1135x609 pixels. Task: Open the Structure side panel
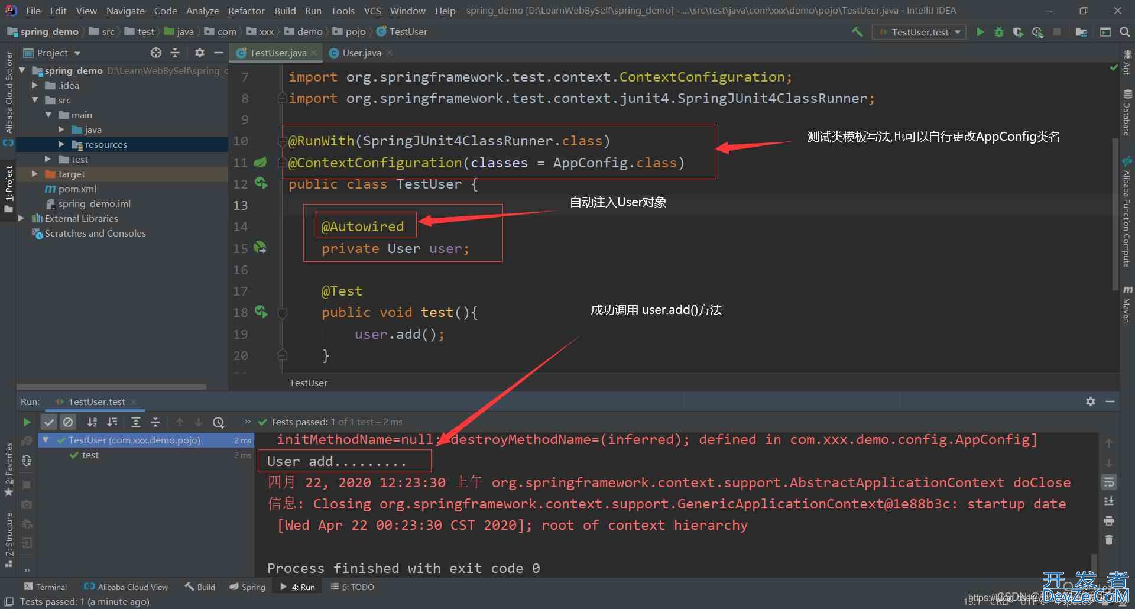(9, 539)
